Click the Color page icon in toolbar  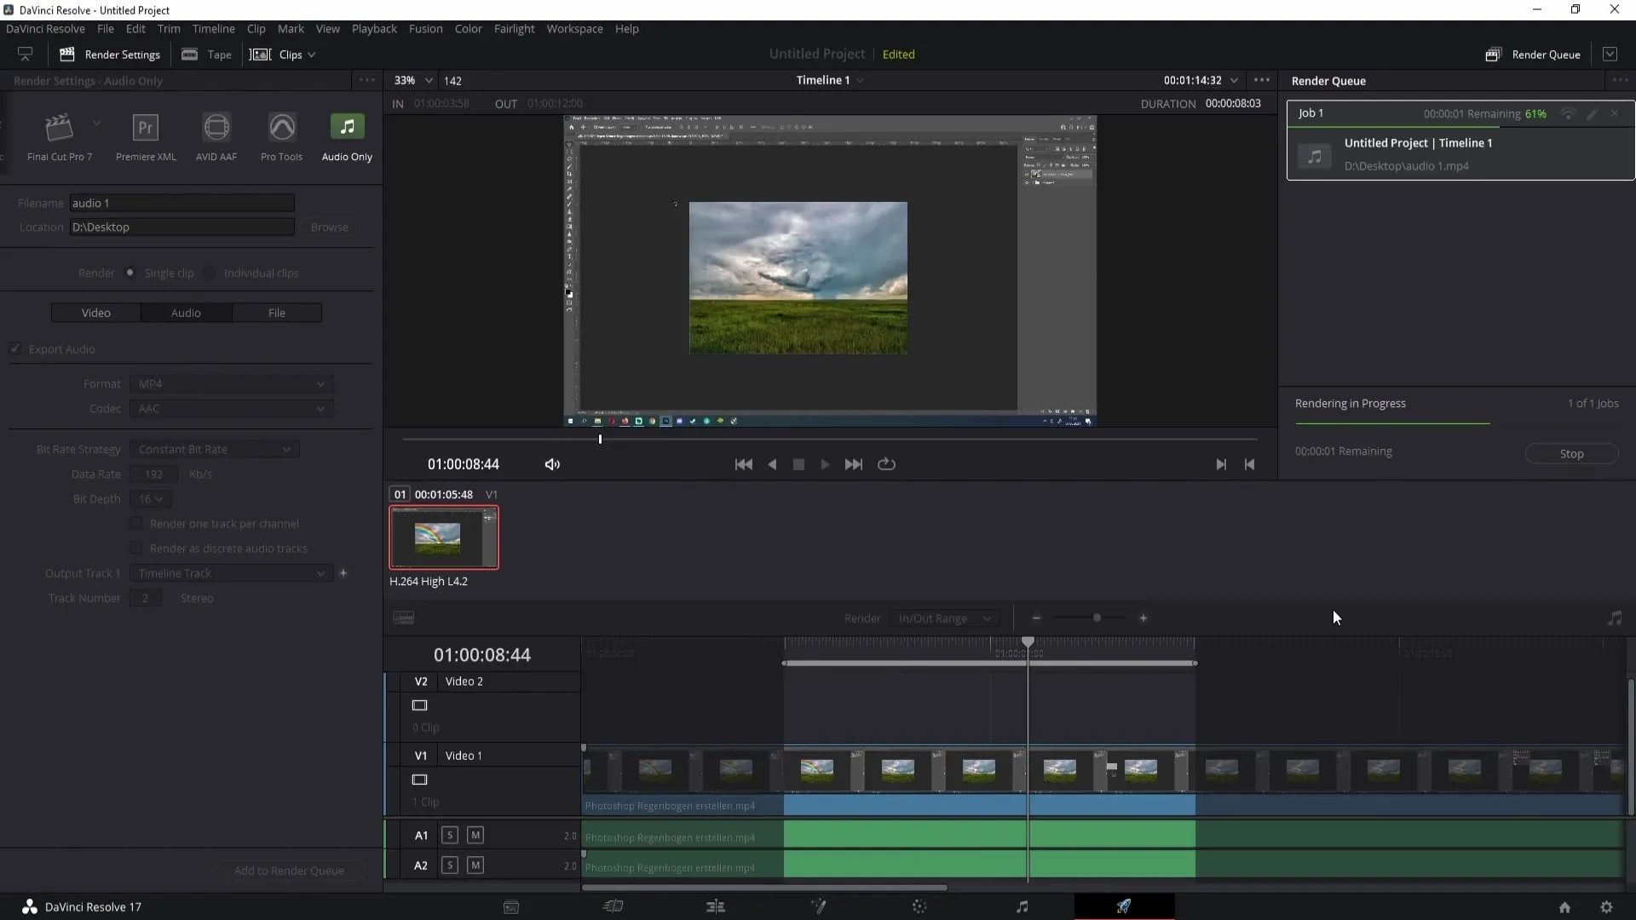[x=918, y=906]
